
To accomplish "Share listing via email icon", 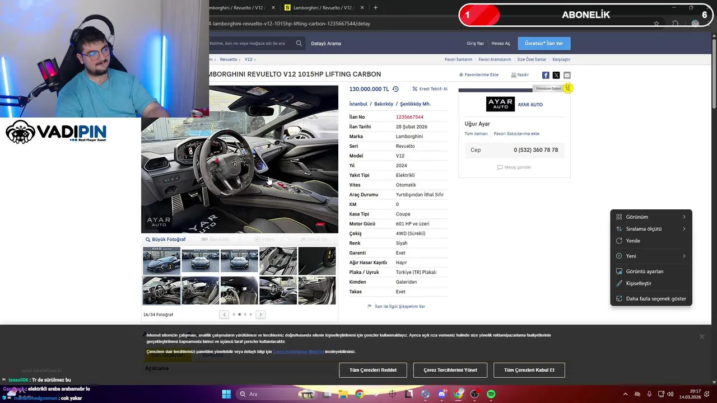I will click(567, 75).
